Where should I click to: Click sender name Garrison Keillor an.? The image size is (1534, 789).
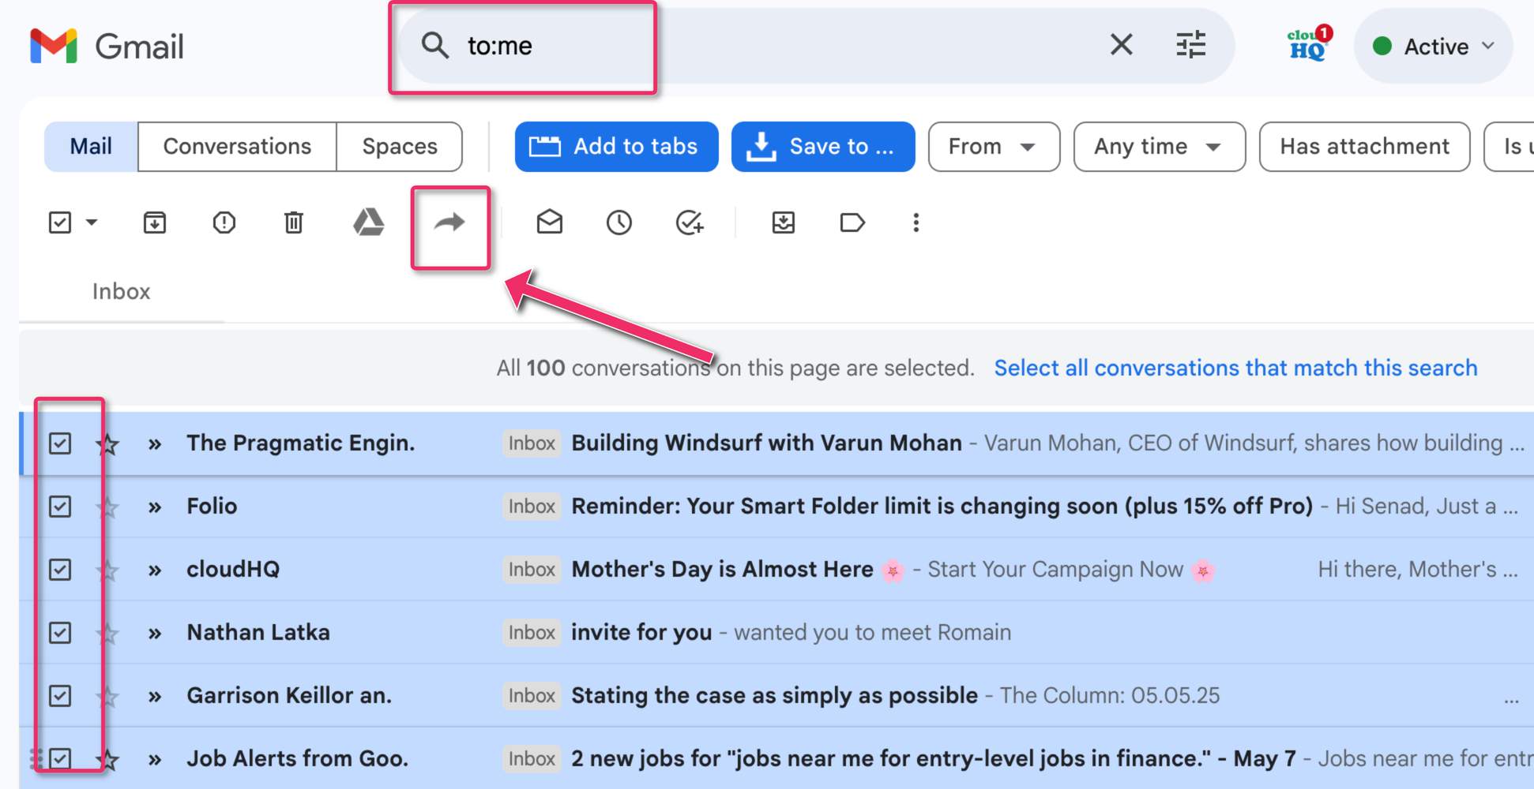coord(289,696)
